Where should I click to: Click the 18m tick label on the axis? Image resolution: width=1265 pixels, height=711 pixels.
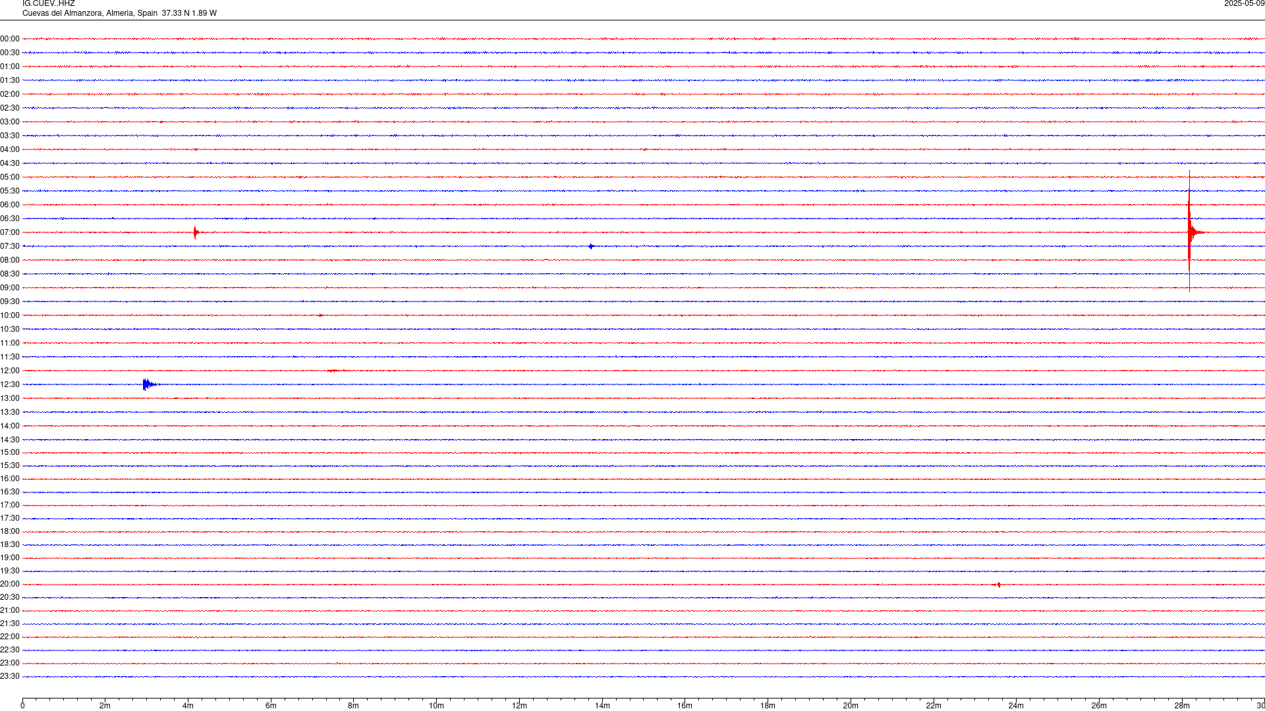coord(768,706)
